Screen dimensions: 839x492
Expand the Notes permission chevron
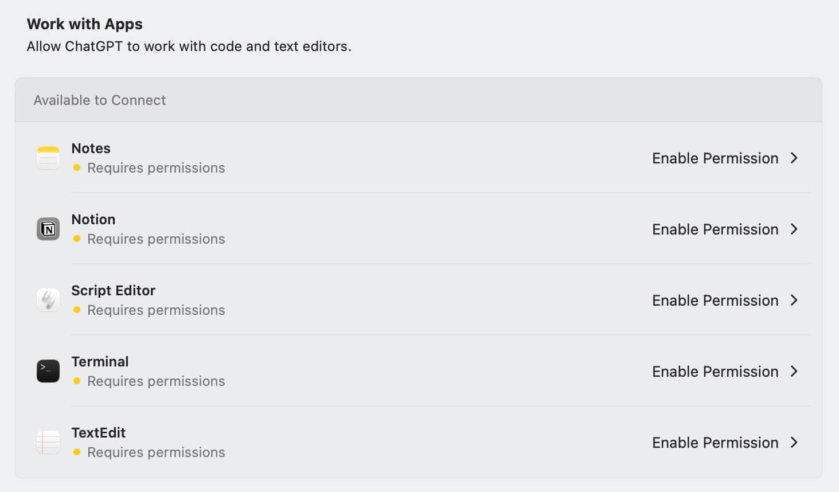(x=794, y=158)
